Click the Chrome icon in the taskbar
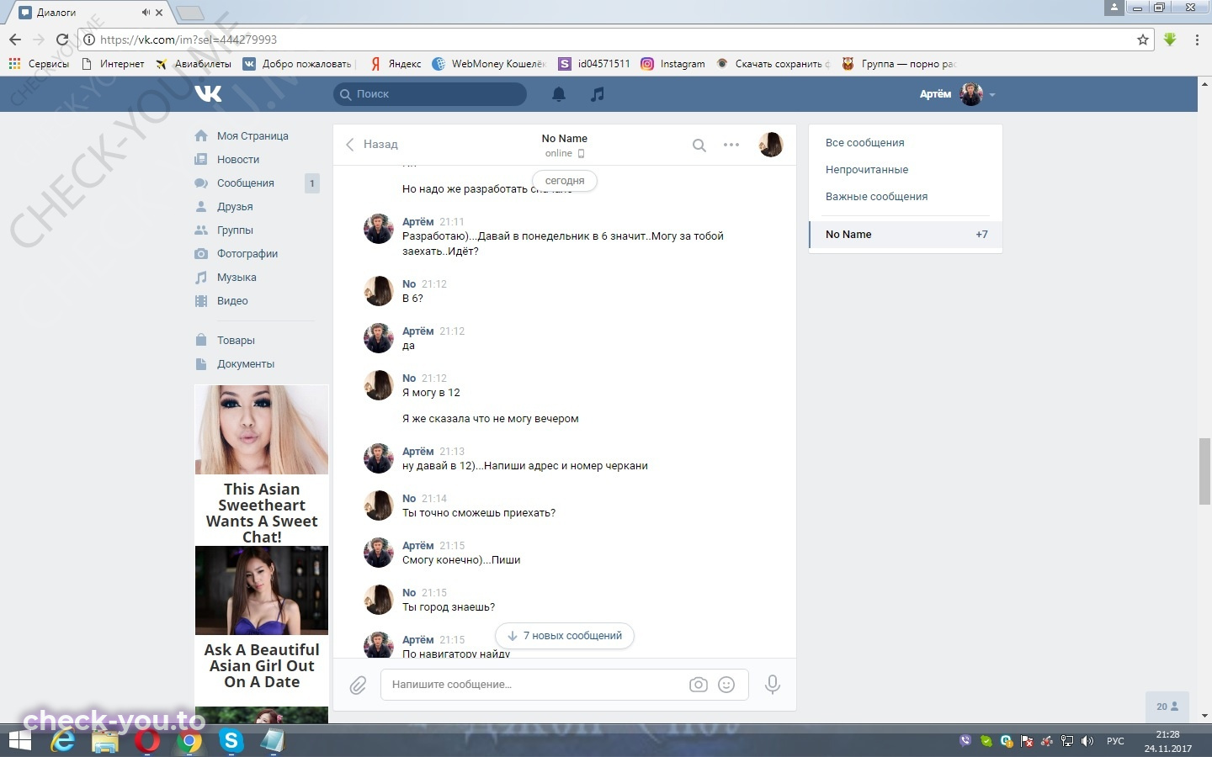This screenshot has width=1212, height=757. tap(189, 741)
